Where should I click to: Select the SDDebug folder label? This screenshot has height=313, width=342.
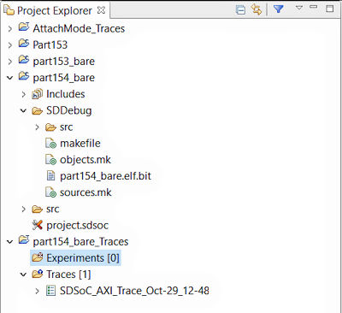(69, 110)
